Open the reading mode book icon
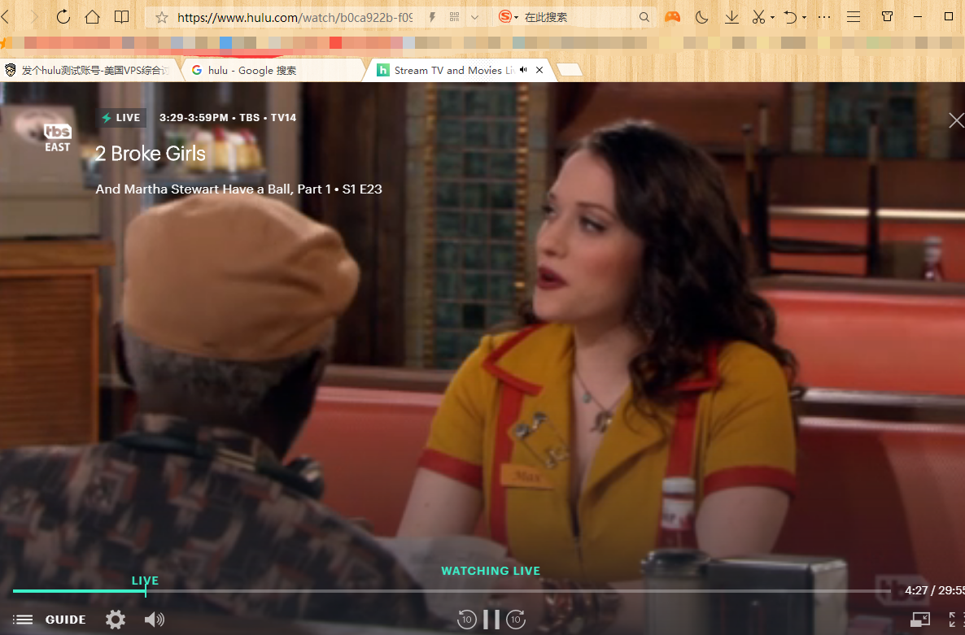Image resolution: width=965 pixels, height=635 pixels. (122, 16)
